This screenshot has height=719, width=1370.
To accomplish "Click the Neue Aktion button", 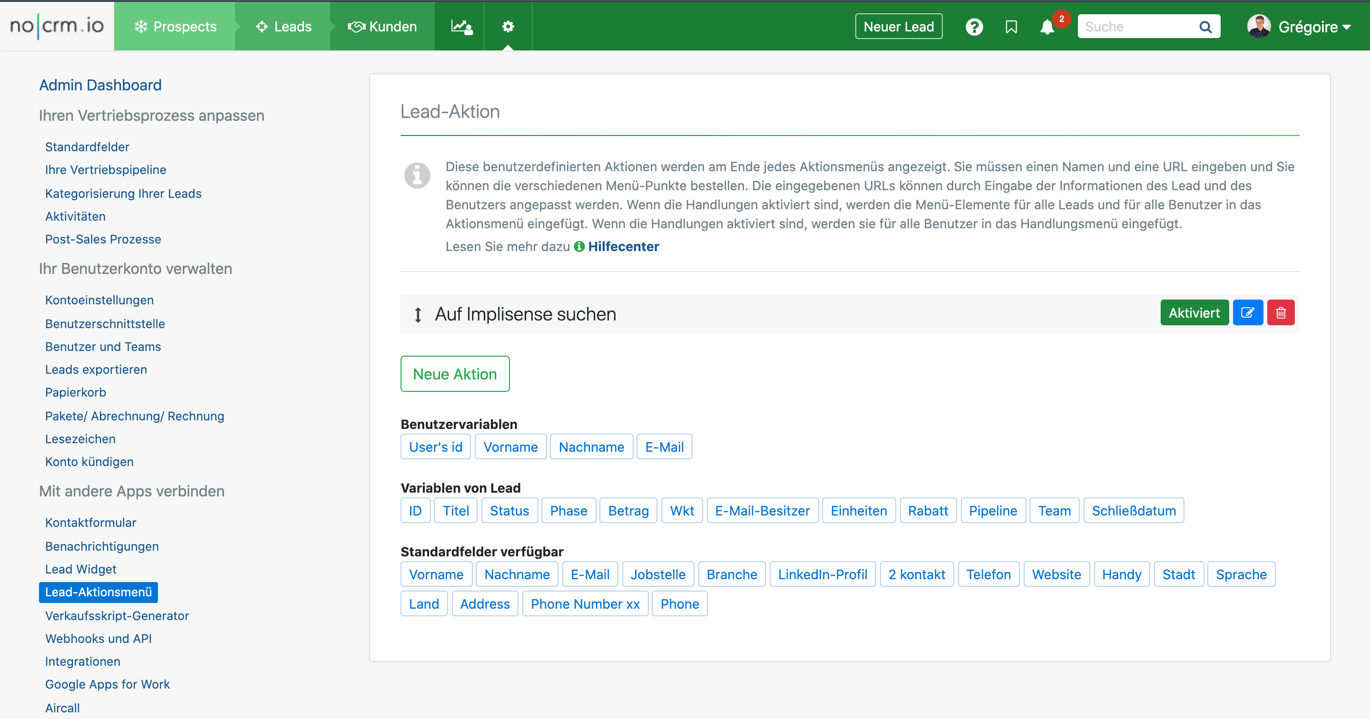I will (455, 374).
